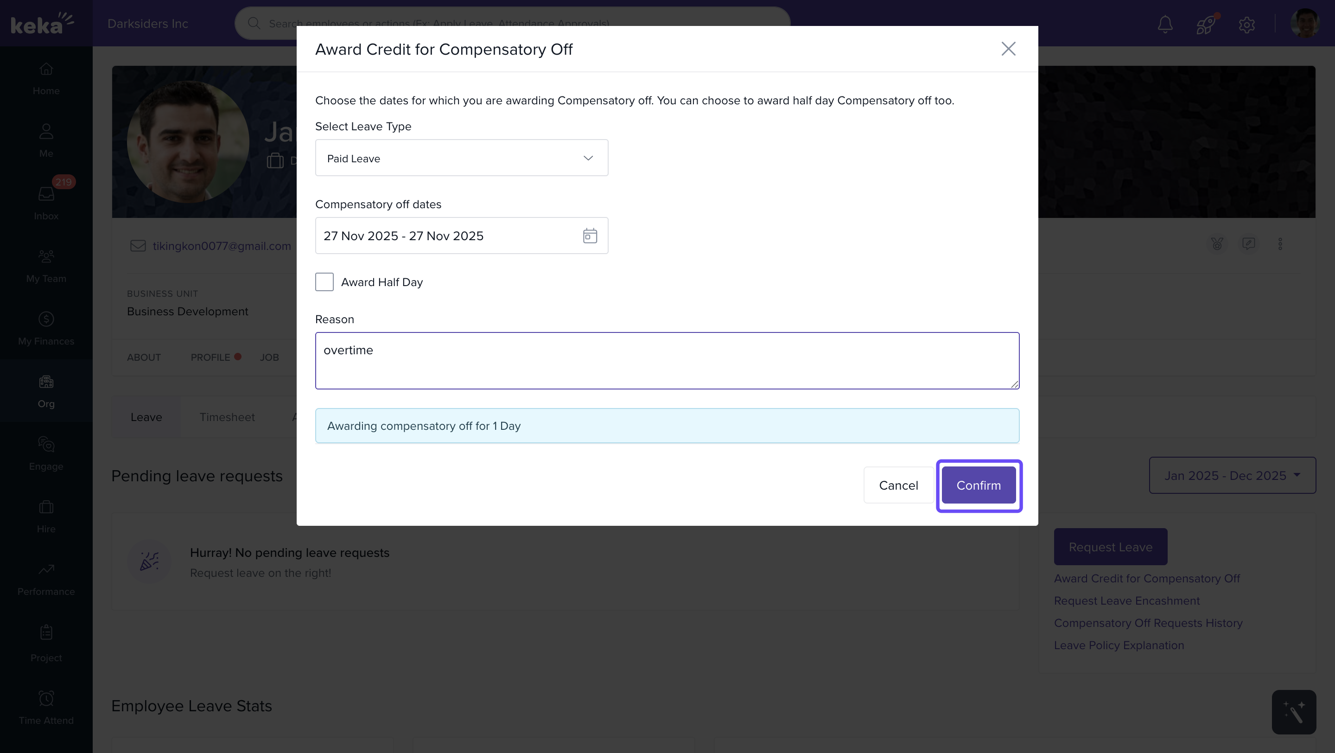
Task: Open the calendar icon for compensatory dates
Action: [x=590, y=236]
